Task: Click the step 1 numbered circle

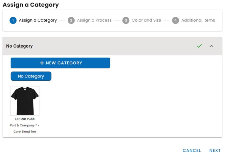Action: pyautogui.click(x=13, y=20)
